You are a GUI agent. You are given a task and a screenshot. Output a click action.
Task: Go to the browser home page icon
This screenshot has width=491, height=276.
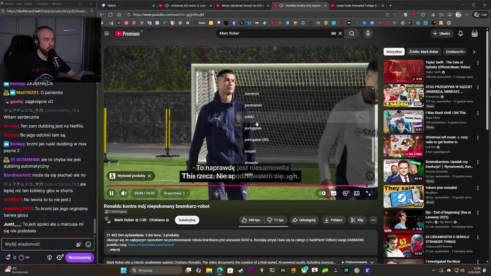119,15
